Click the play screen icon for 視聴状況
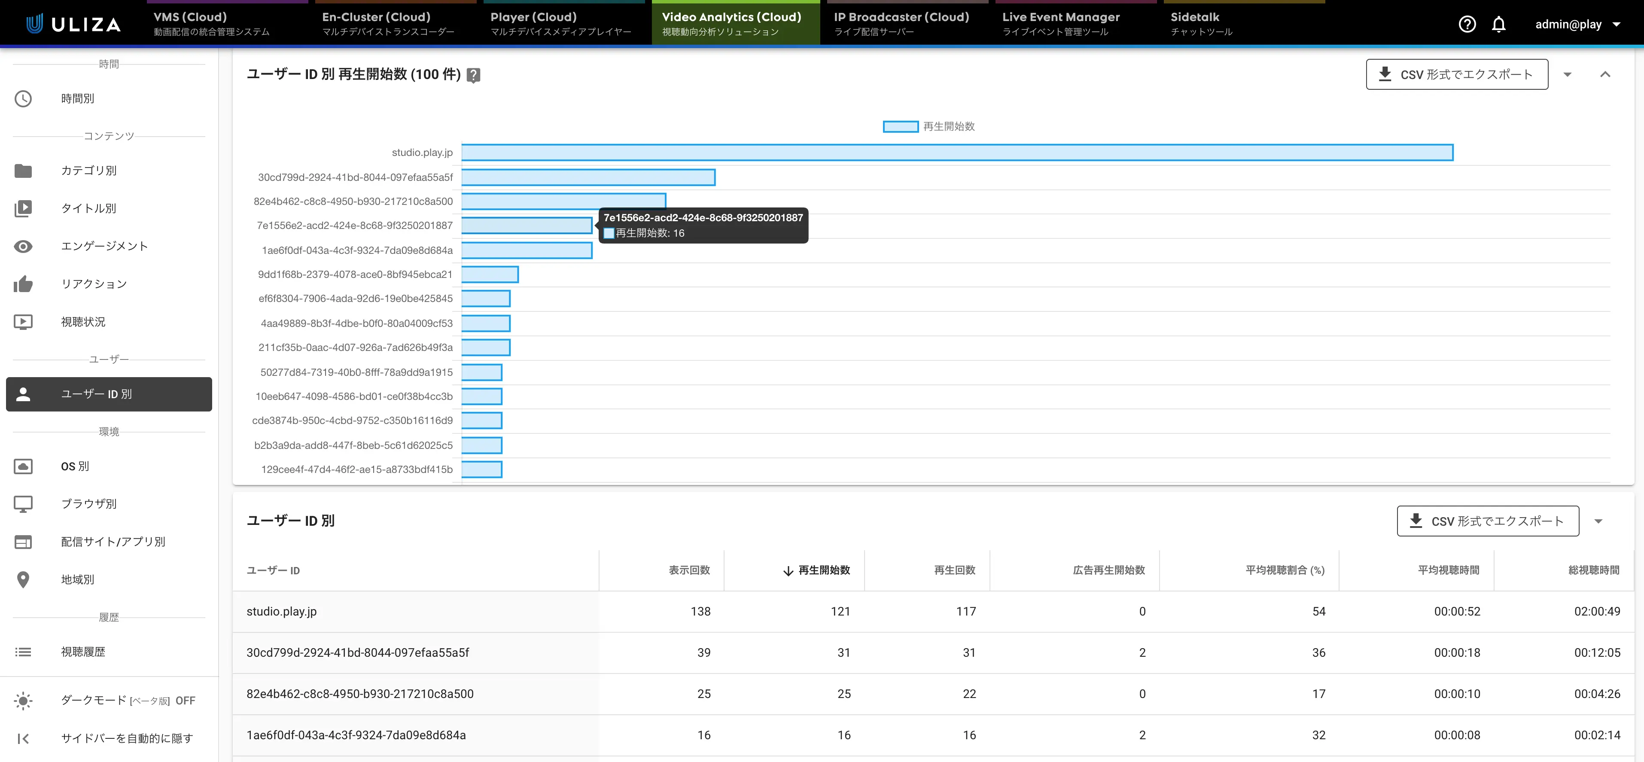The image size is (1644, 762). tap(23, 322)
